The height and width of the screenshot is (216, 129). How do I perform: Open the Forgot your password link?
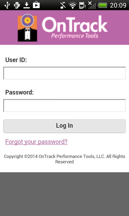click(x=36, y=142)
